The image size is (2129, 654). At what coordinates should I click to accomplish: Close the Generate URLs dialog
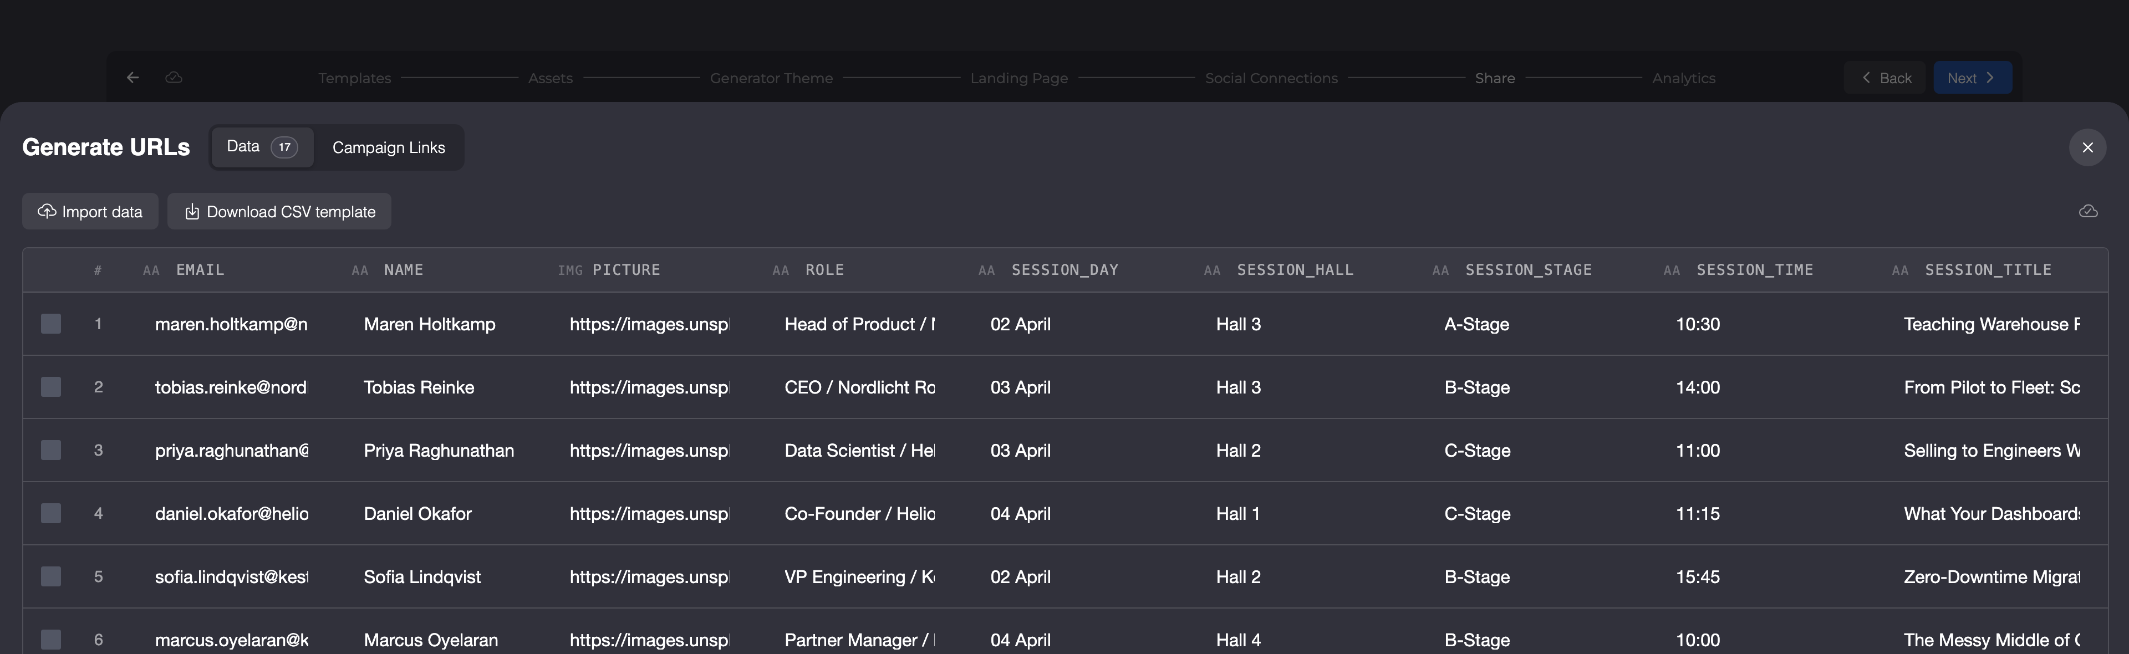tap(2087, 147)
